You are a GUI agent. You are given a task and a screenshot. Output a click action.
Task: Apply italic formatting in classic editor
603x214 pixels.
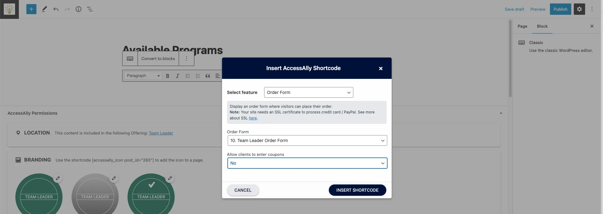pyautogui.click(x=177, y=76)
